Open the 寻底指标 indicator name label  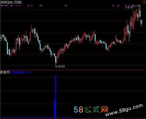[18, 72]
